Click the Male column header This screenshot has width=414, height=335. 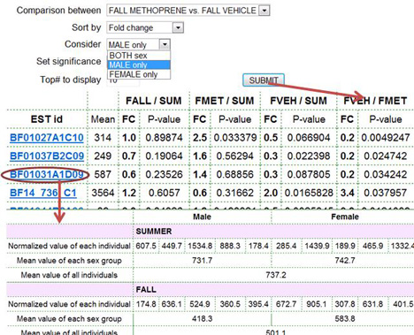pos(202,217)
